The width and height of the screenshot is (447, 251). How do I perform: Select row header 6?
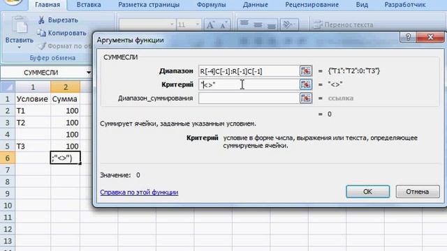[8, 158]
